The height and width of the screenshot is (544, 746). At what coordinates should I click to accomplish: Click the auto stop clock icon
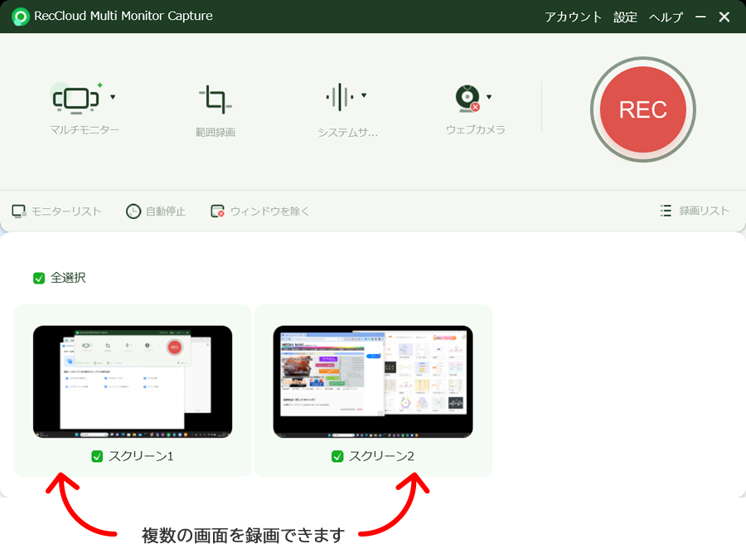coord(133,211)
